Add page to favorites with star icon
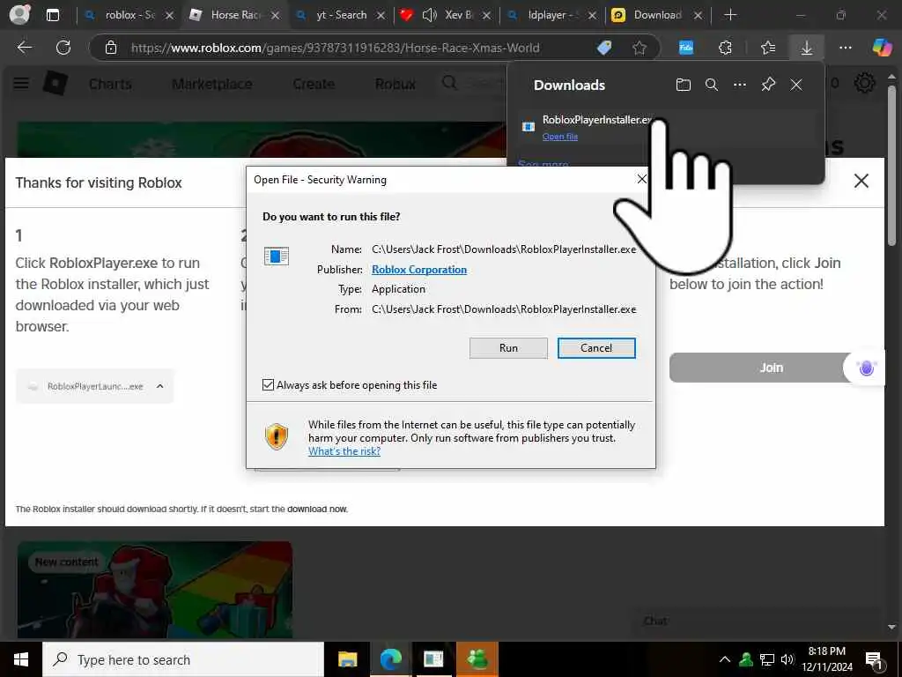Image resolution: width=902 pixels, height=677 pixels. 640,48
